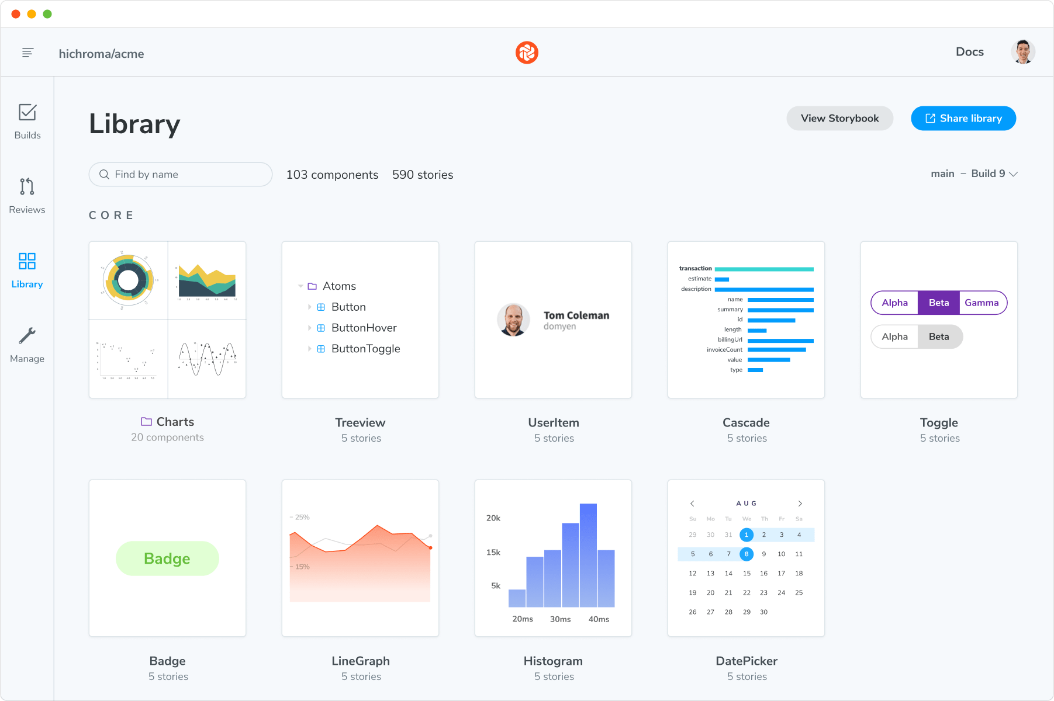Open the Reviews pull request icon
1054x701 pixels.
[x=27, y=186]
